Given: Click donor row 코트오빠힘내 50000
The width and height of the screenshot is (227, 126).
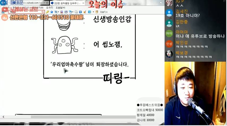Looking at the screenshot, I should click(x=150, y=110).
